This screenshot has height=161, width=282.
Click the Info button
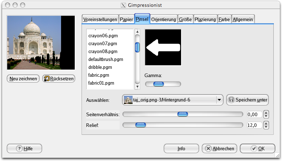click(181, 148)
